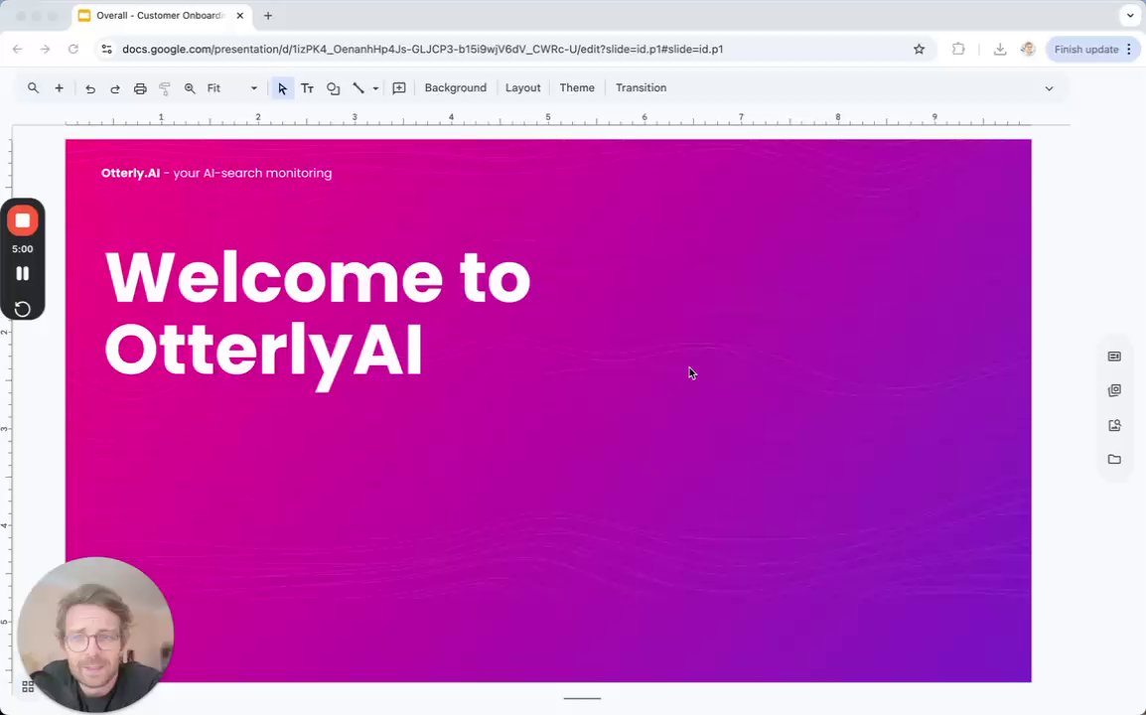Bookmark this page with star icon

(x=919, y=49)
